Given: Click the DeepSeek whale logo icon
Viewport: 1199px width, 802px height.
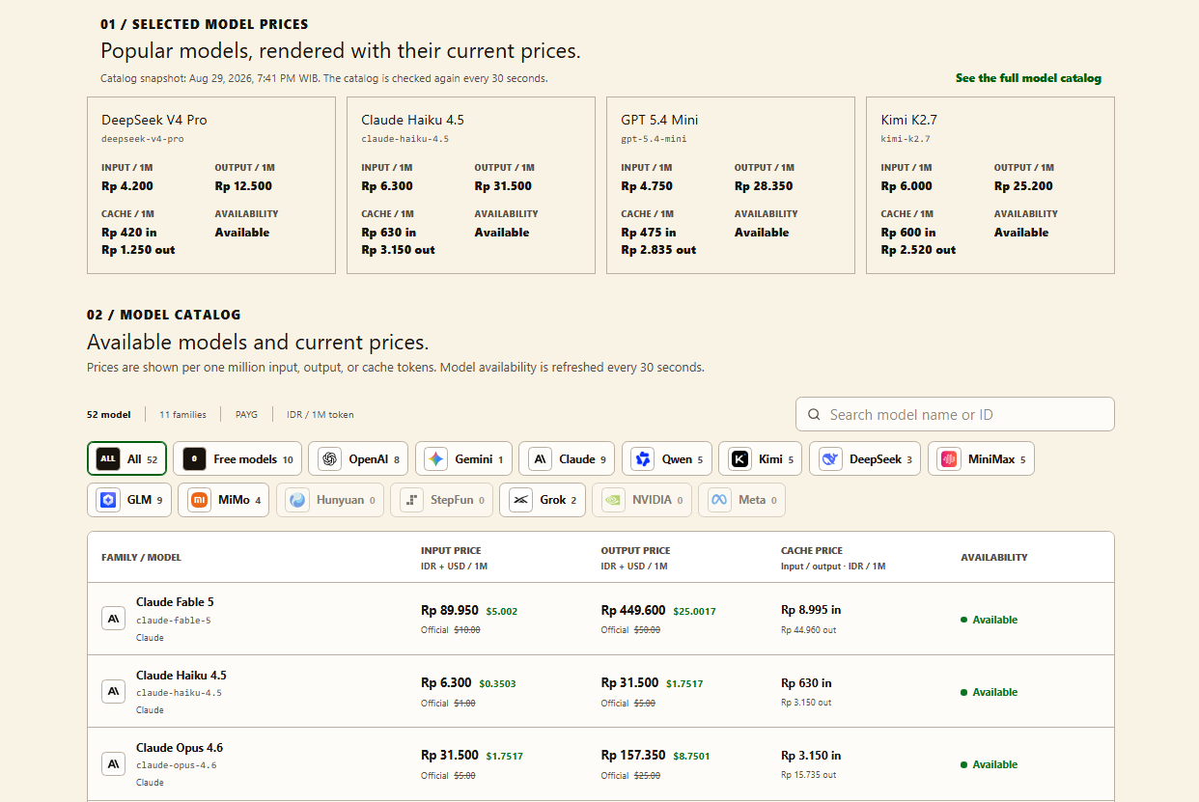Looking at the screenshot, I should point(830,459).
